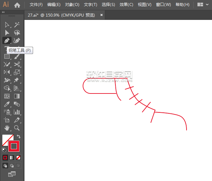Screen dimensions: 212x181
Task: Set paint to None
Action: pos(18,158)
